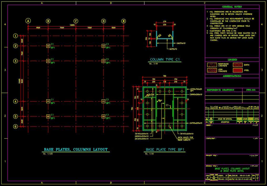Click the Reinforced Concrete legend swatch
267x186 pixels.
click(212, 65)
